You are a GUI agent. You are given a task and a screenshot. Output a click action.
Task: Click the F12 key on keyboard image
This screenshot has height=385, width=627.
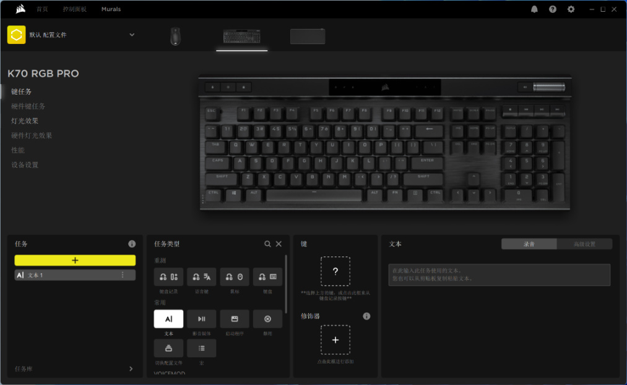tap(438, 113)
